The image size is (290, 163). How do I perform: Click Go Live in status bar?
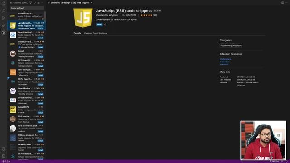click(274, 161)
